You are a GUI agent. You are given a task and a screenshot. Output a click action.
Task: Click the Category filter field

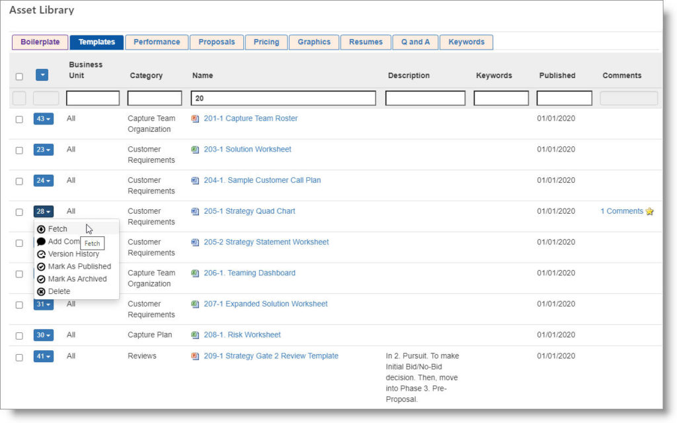coord(155,98)
